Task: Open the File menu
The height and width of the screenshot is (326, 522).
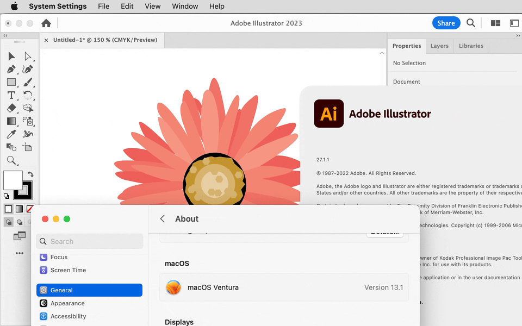Action: tap(103, 7)
